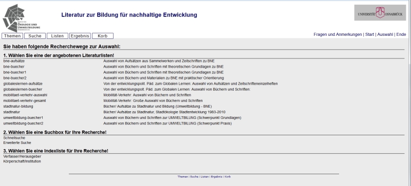The width and height of the screenshot is (411, 186).
Task: Click Listen in the footer navigation
Action: click(x=204, y=177)
